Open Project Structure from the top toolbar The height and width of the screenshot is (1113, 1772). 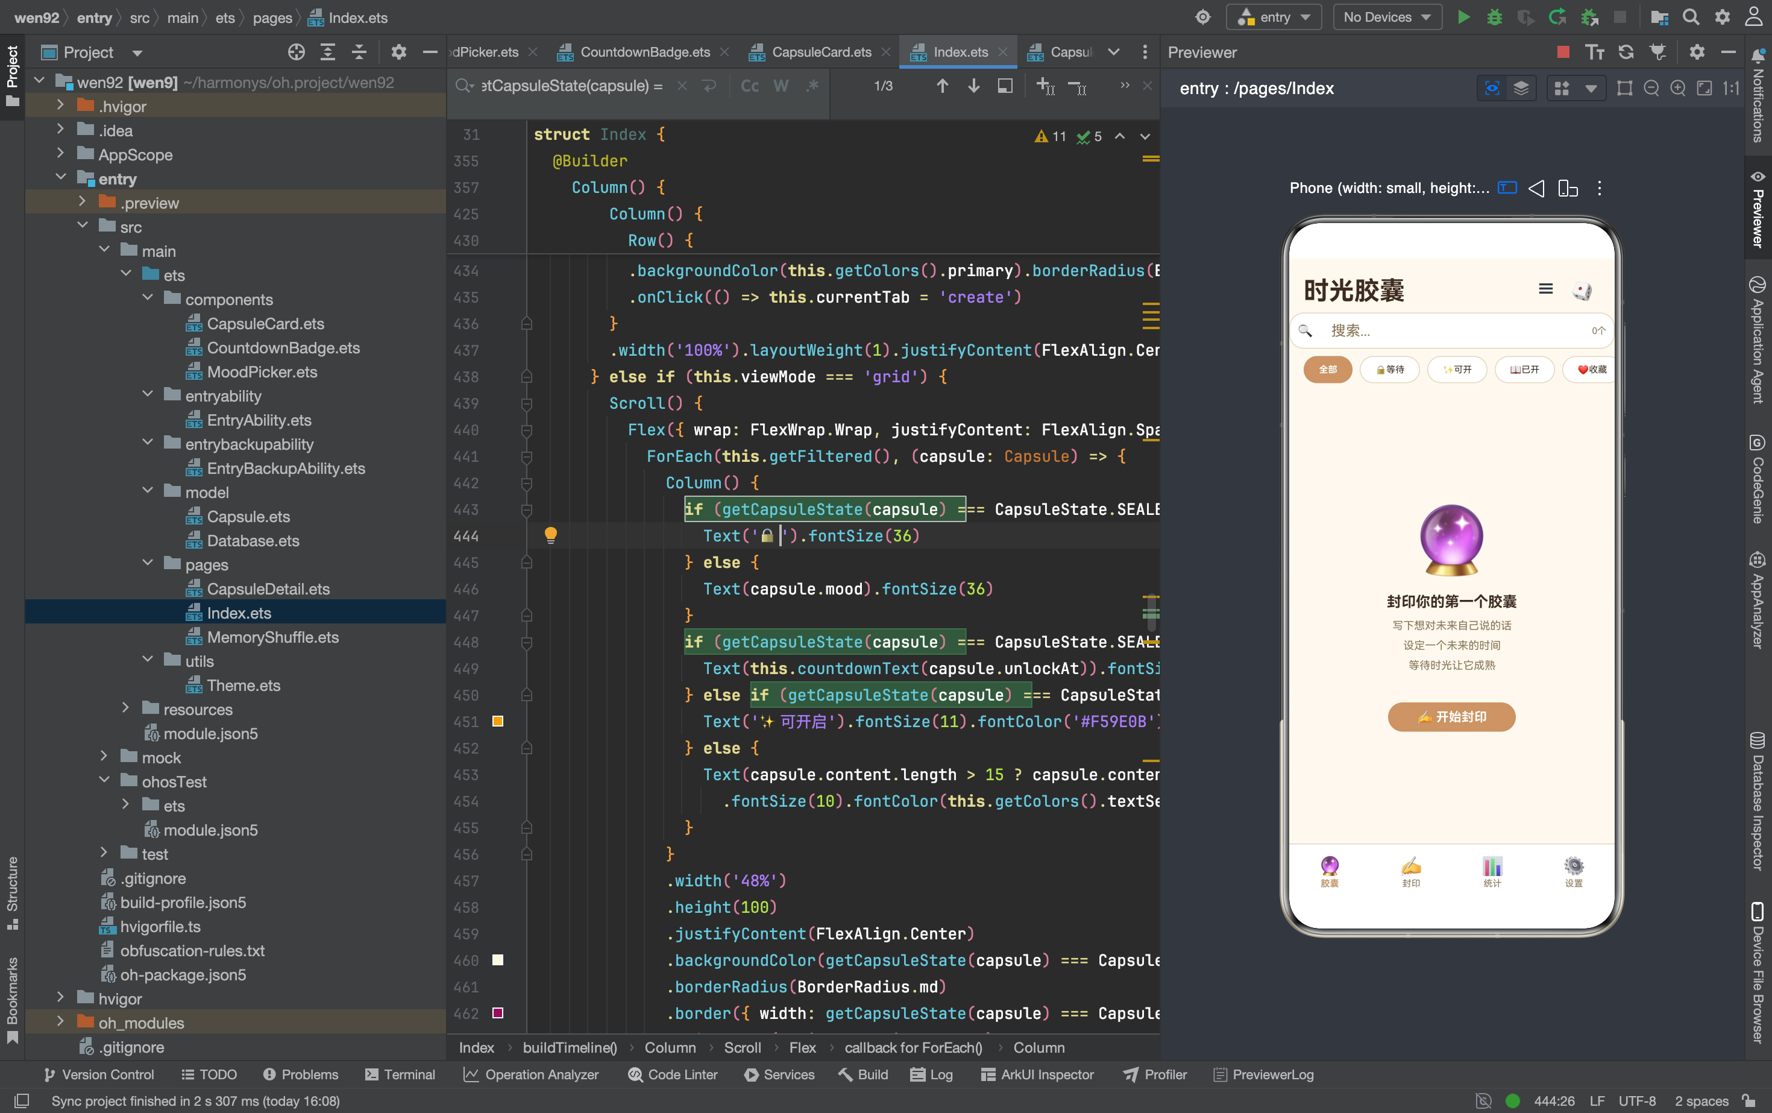tap(1659, 17)
